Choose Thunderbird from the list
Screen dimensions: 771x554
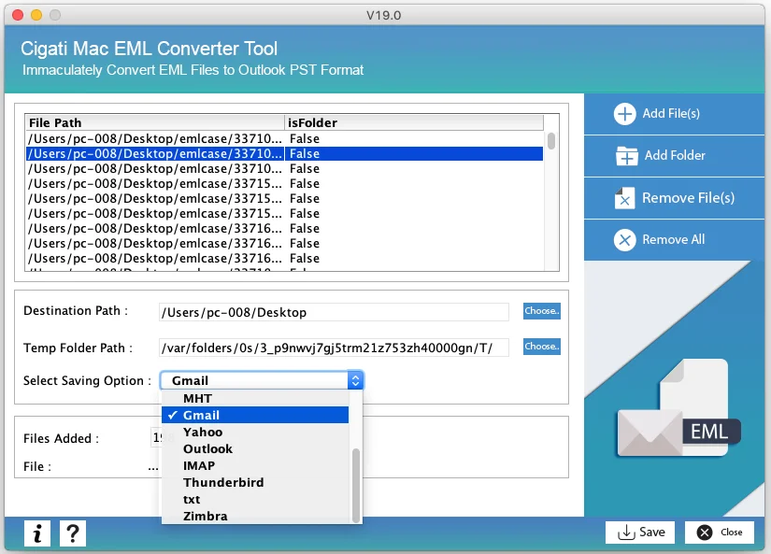tap(255, 482)
